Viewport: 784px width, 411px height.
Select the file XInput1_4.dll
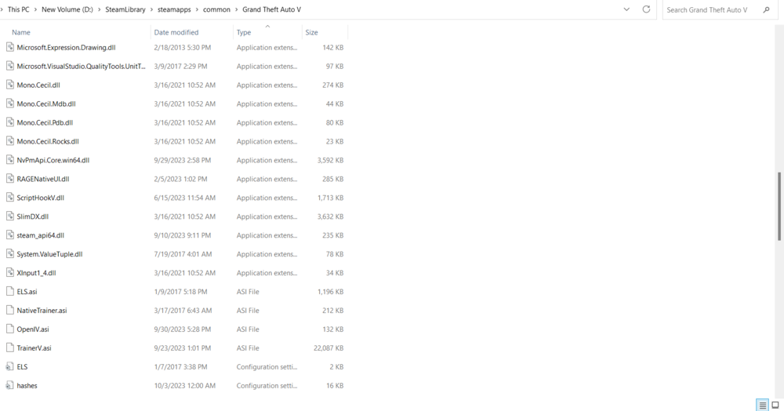37,272
